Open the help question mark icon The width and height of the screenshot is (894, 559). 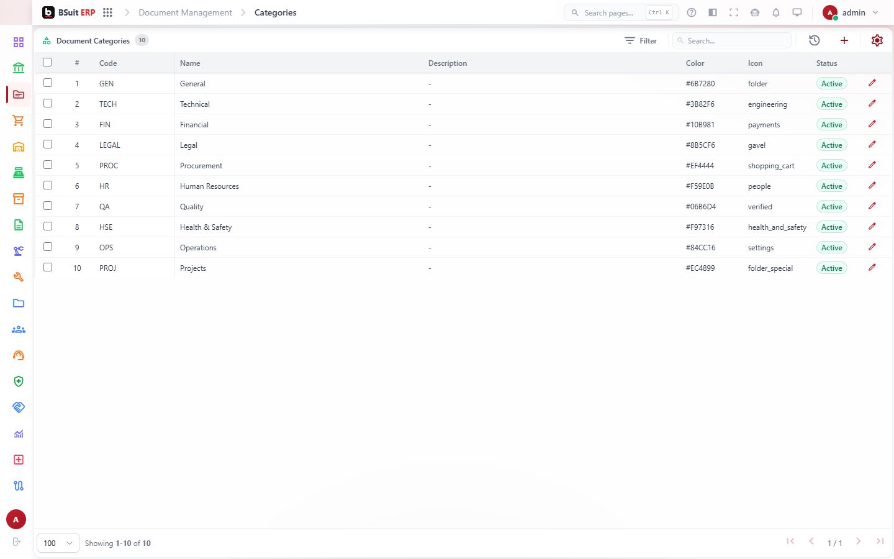pos(692,12)
